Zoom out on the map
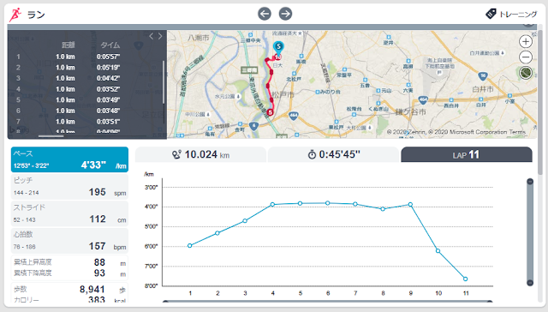This screenshot has width=548, height=312. pos(525,57)
